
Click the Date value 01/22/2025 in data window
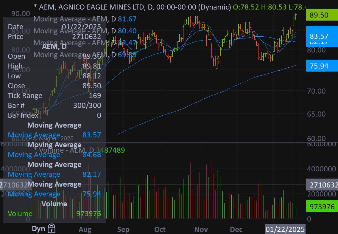coord(82,27)
